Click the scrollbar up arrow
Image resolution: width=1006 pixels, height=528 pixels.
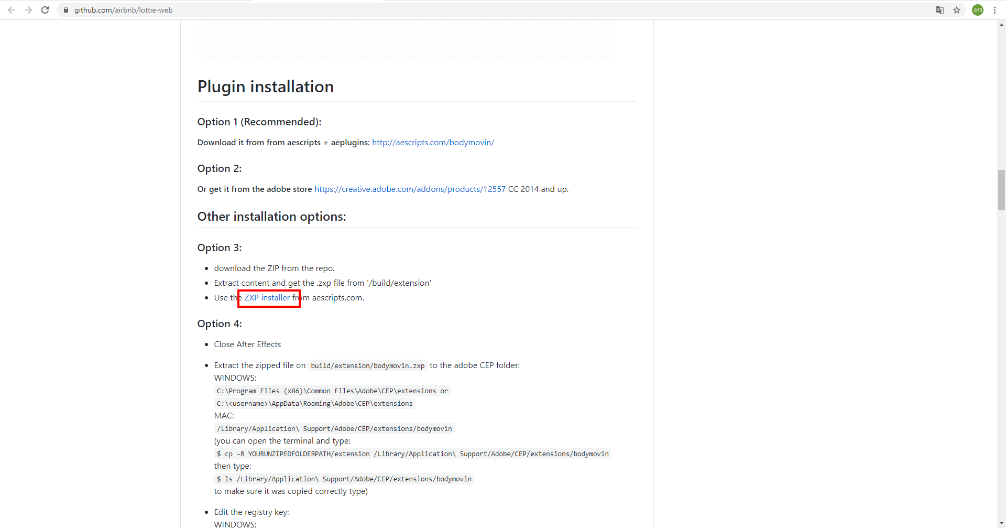[1001, 25]
